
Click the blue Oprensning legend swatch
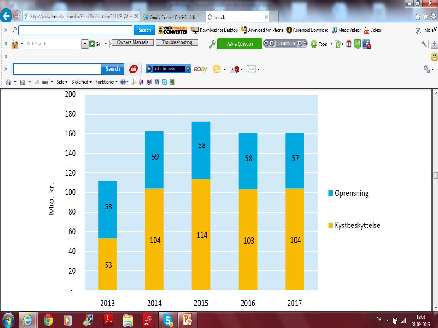[x=331, y=193]
